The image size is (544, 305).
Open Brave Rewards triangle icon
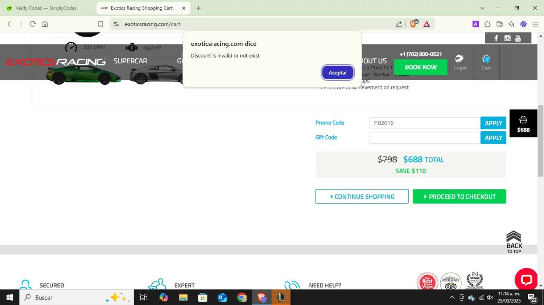[426, 24]
